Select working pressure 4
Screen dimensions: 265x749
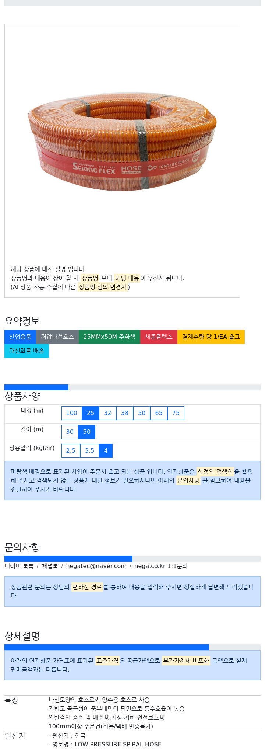106,451
